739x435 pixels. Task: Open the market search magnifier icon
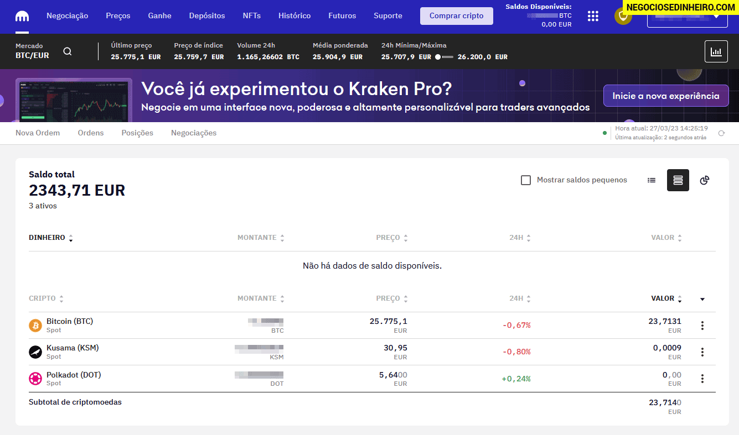68,51
